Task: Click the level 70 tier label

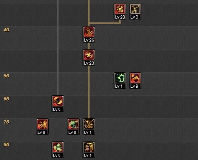Action: [x=6, y=122]
